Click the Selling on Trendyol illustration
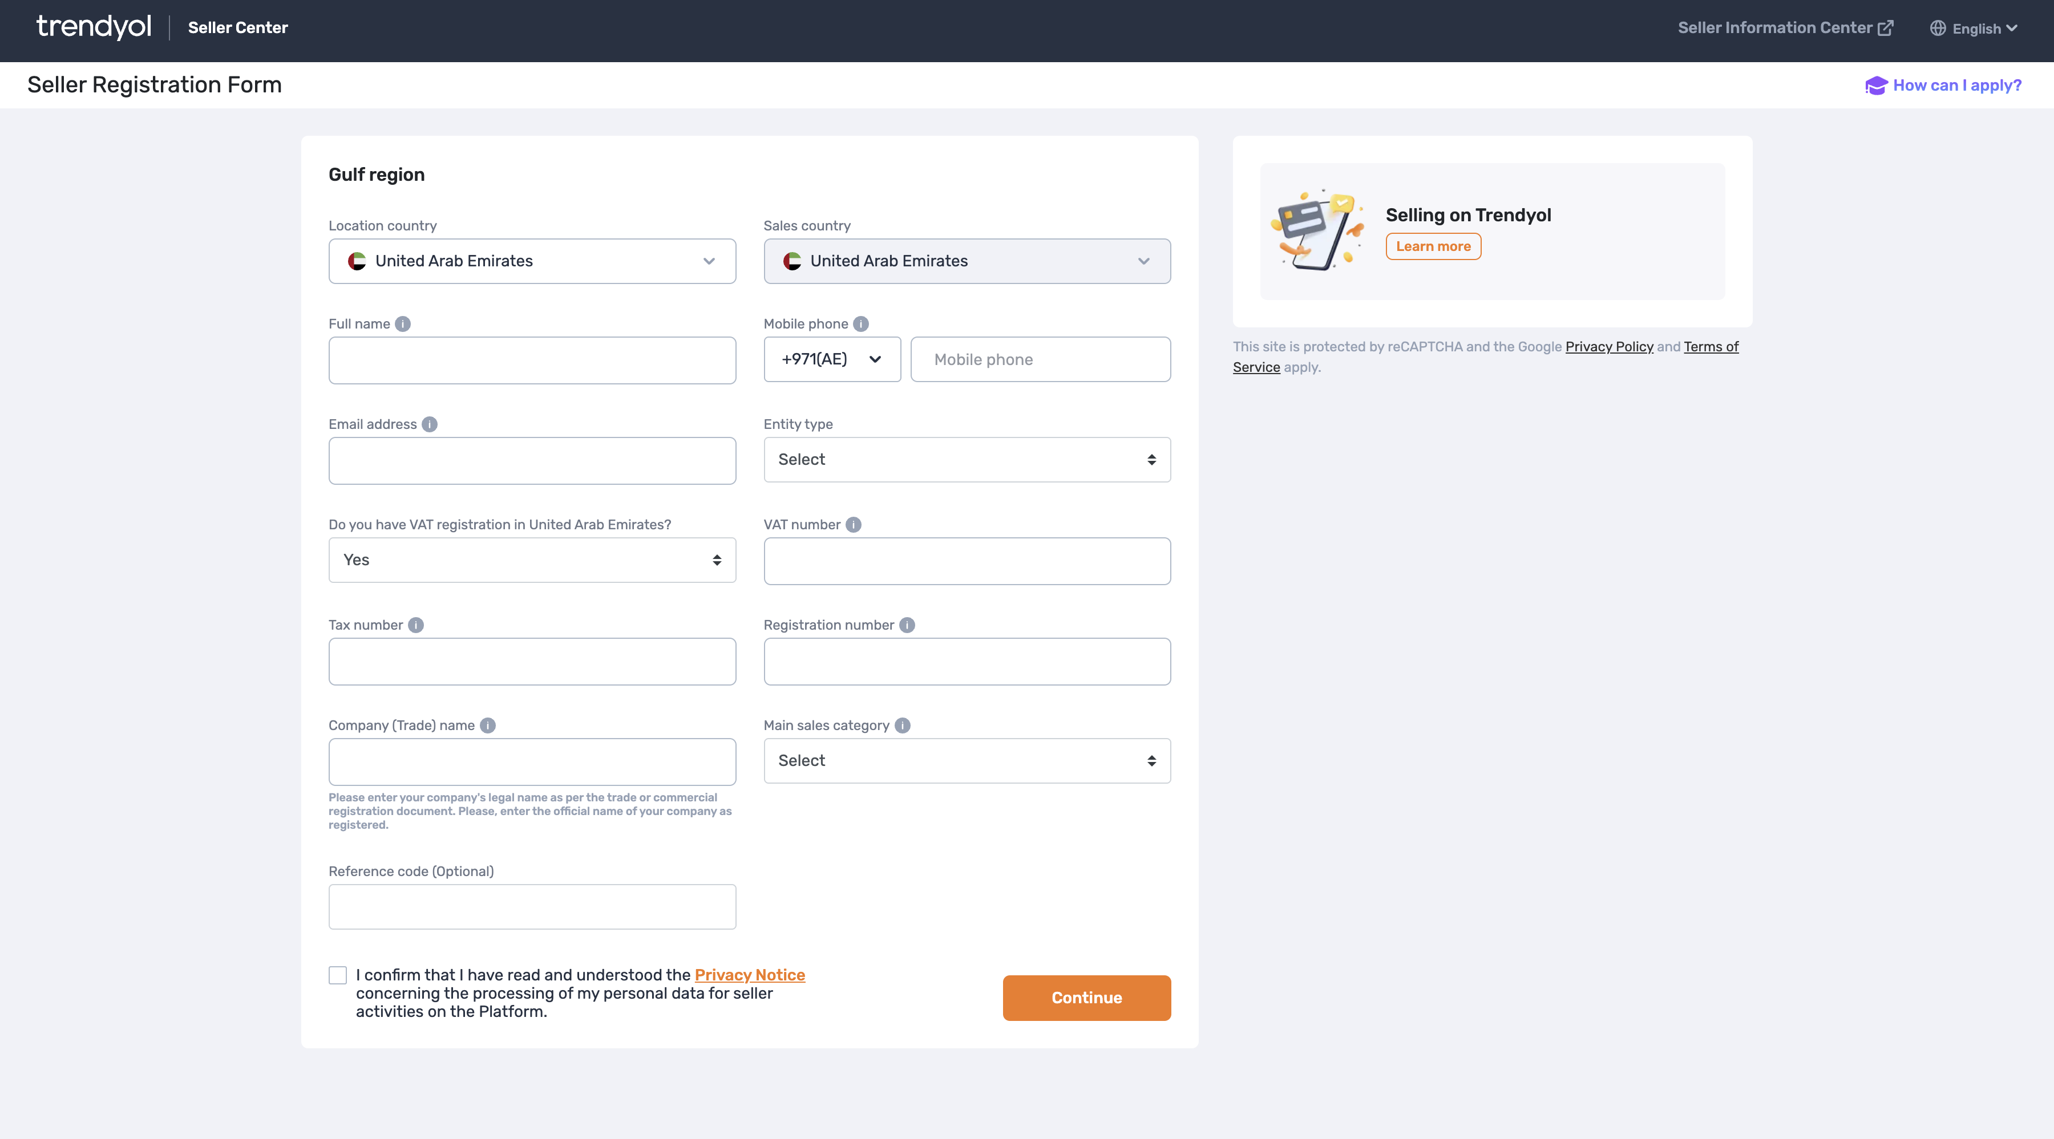This screenshot has height=1139, width=2054. click(x=1317, y=230)
